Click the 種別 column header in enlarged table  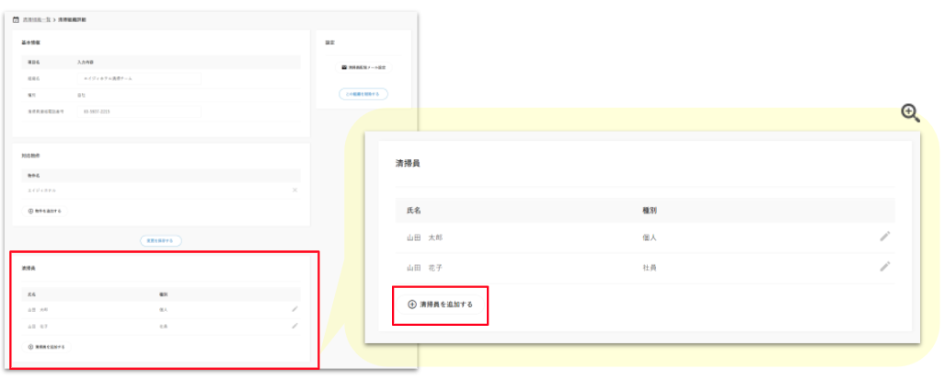pos(649,210)
